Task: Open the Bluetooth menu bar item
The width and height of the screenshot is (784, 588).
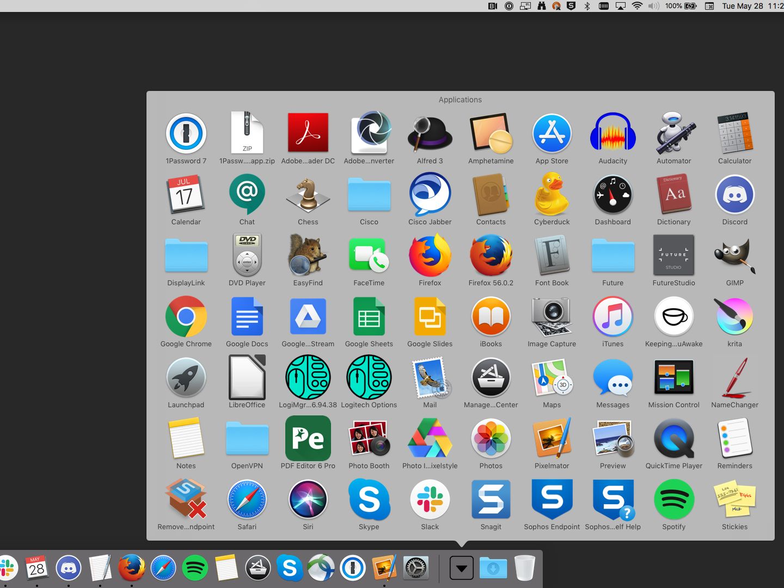Action: tap(587, 6)
